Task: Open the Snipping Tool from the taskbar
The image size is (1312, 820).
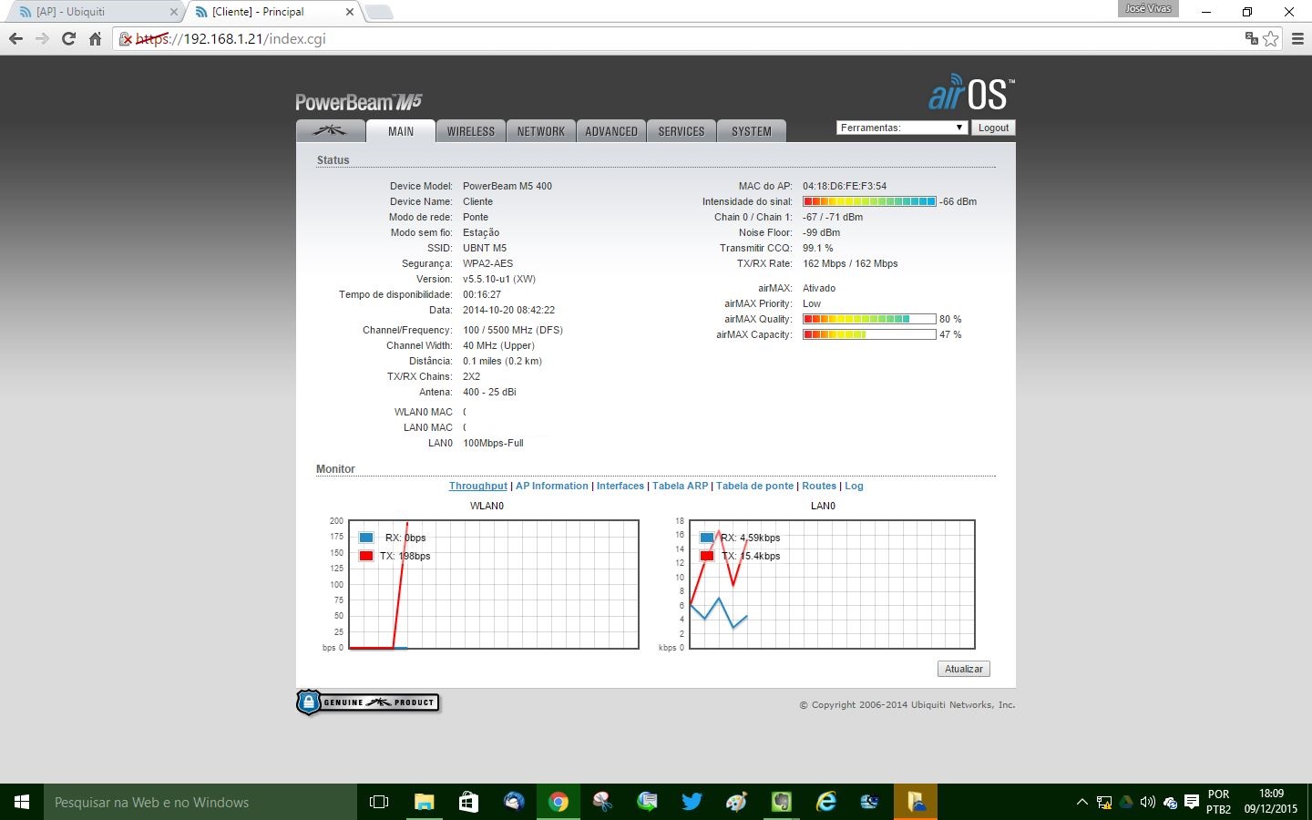Action: coord(603,802)
